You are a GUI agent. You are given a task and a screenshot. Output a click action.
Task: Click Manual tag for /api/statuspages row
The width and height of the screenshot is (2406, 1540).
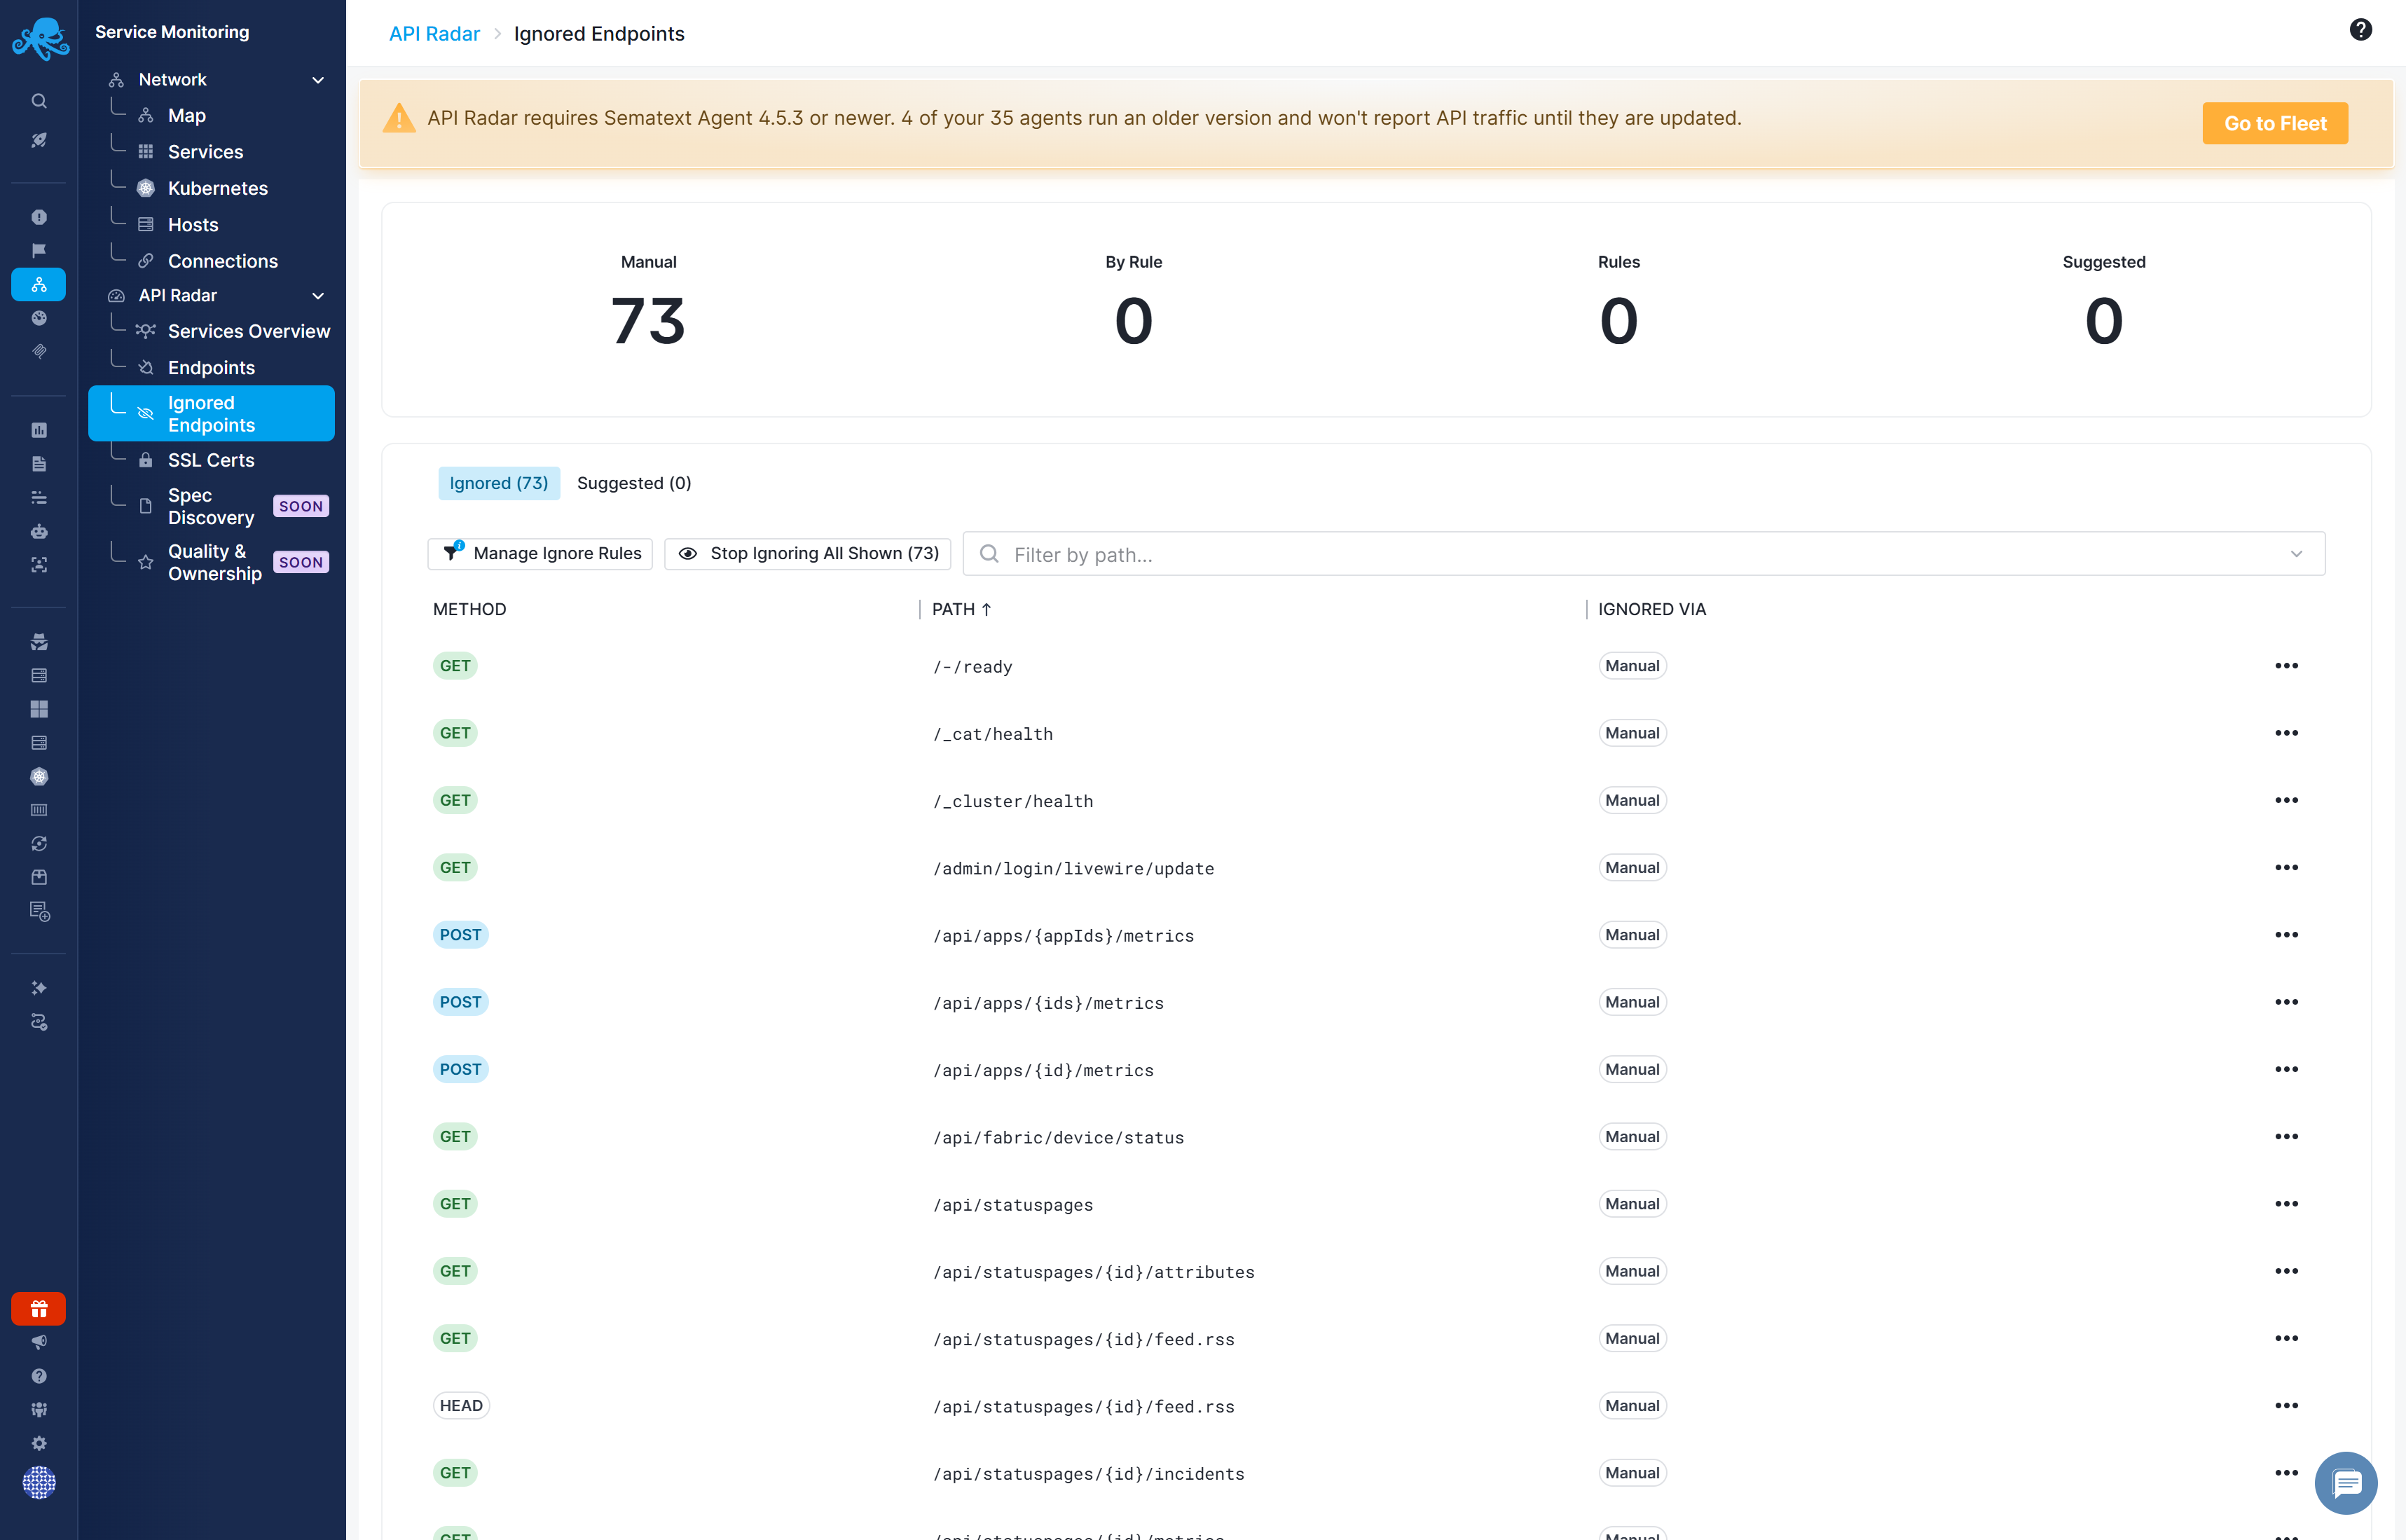(x=1632, y=1204)
